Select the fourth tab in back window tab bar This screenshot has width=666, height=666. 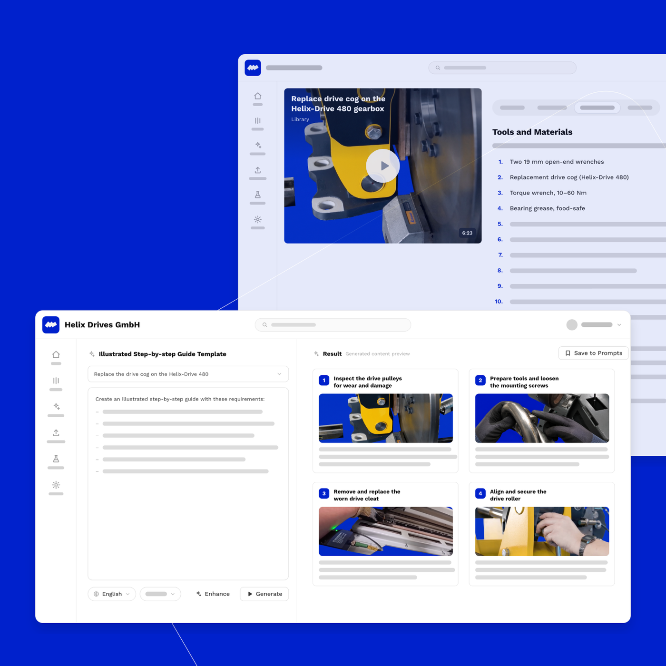click(640, 108)
